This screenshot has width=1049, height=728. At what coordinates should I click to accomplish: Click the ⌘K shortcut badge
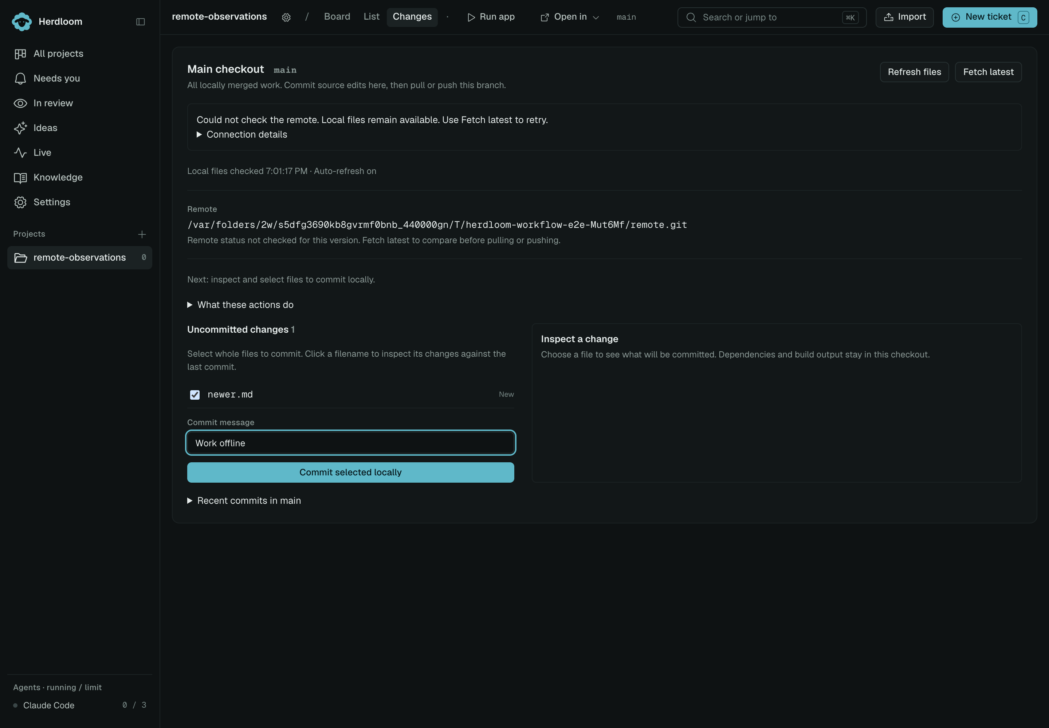[850, 17]
